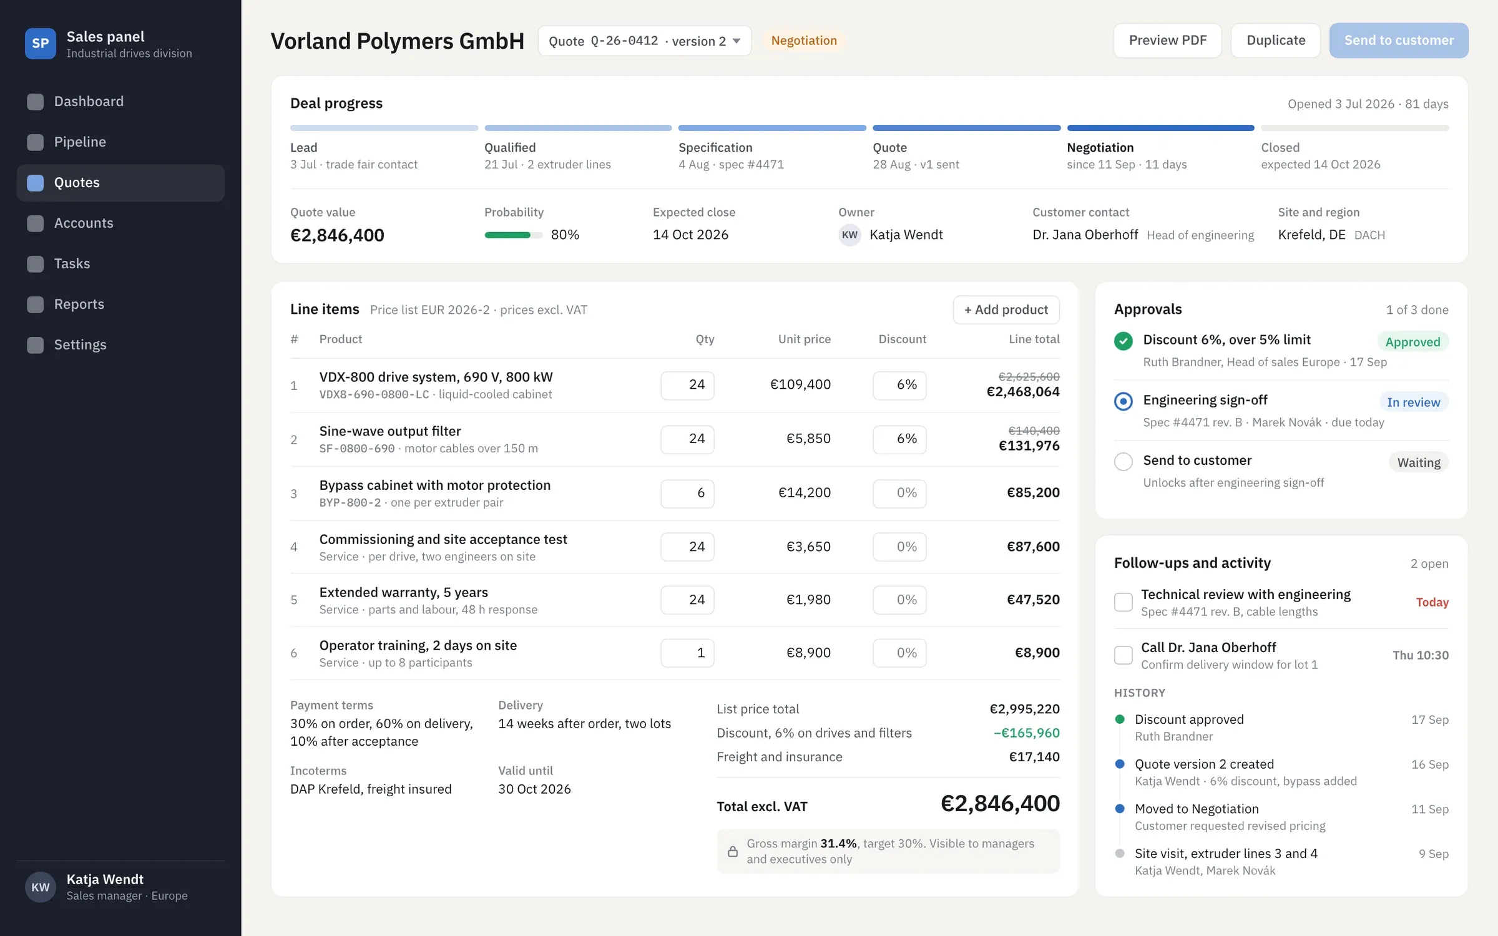Open the Accounts section
The height and width of the screenshot is (936, 1498).
pos(120,223)
